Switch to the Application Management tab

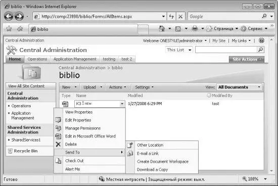[75, 59]
